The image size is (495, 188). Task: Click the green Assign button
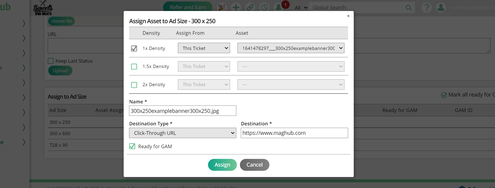222,165
